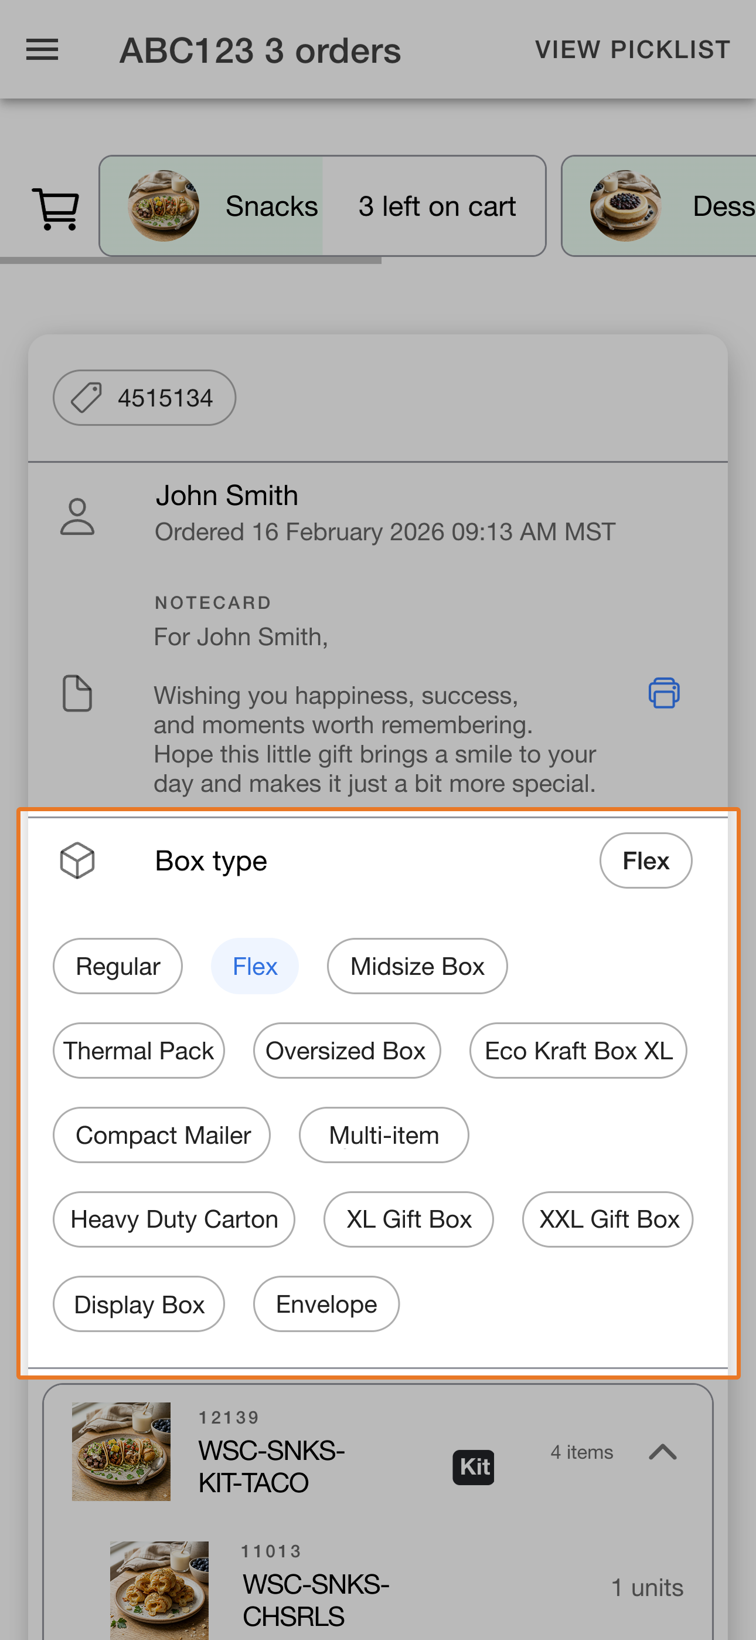Tap the current Flex box type button

coord(646,860)
